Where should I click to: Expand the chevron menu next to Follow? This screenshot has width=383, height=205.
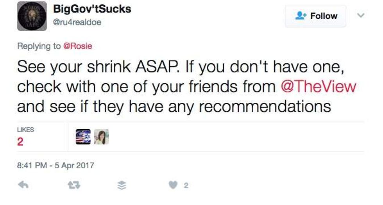pyautogui.click(x=361, y=15)
